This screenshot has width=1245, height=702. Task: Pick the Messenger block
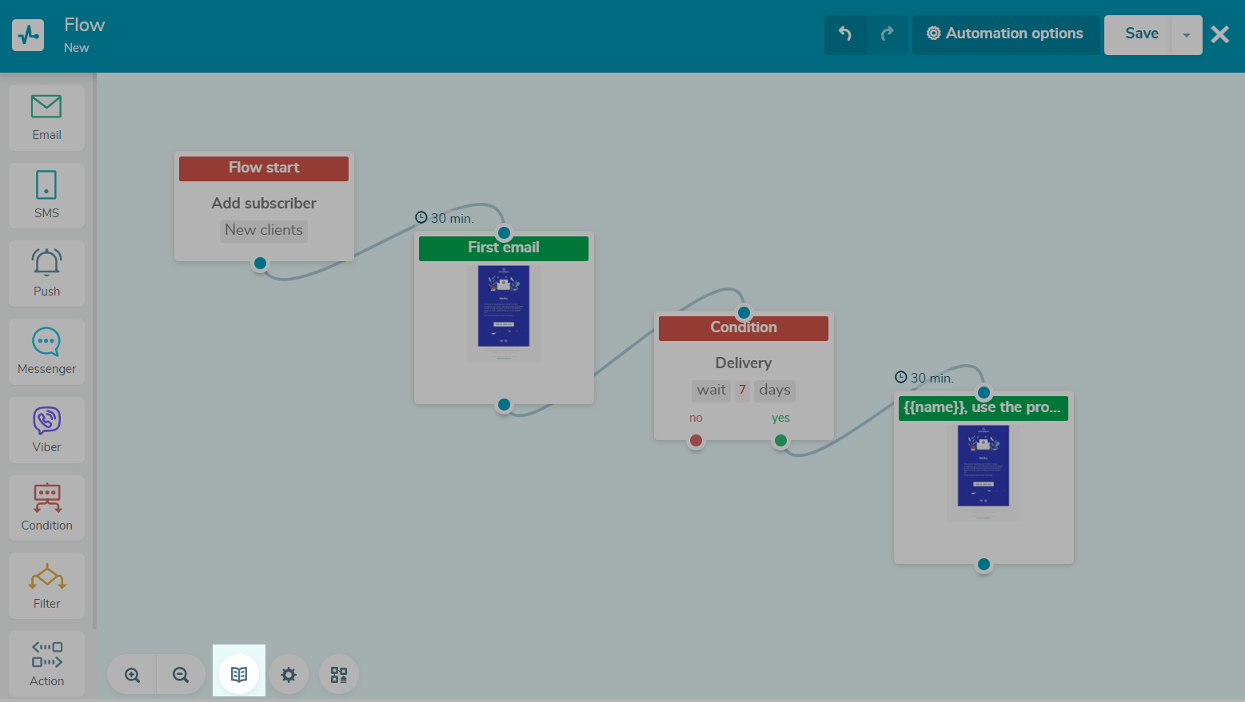[x=46, y=351]
